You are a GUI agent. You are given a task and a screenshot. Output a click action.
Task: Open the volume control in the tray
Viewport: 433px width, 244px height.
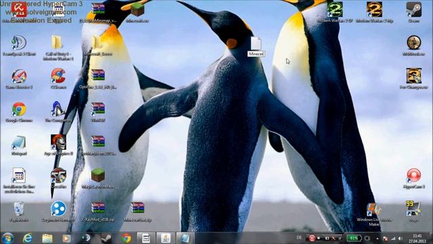click(401, 239)
